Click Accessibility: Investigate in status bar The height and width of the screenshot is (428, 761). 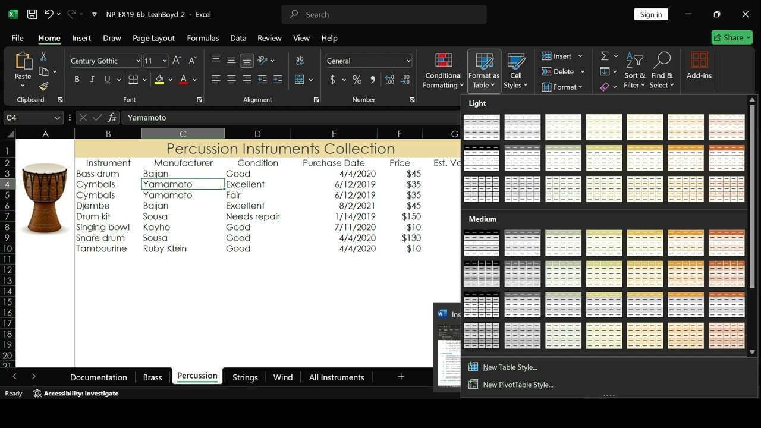76,394
